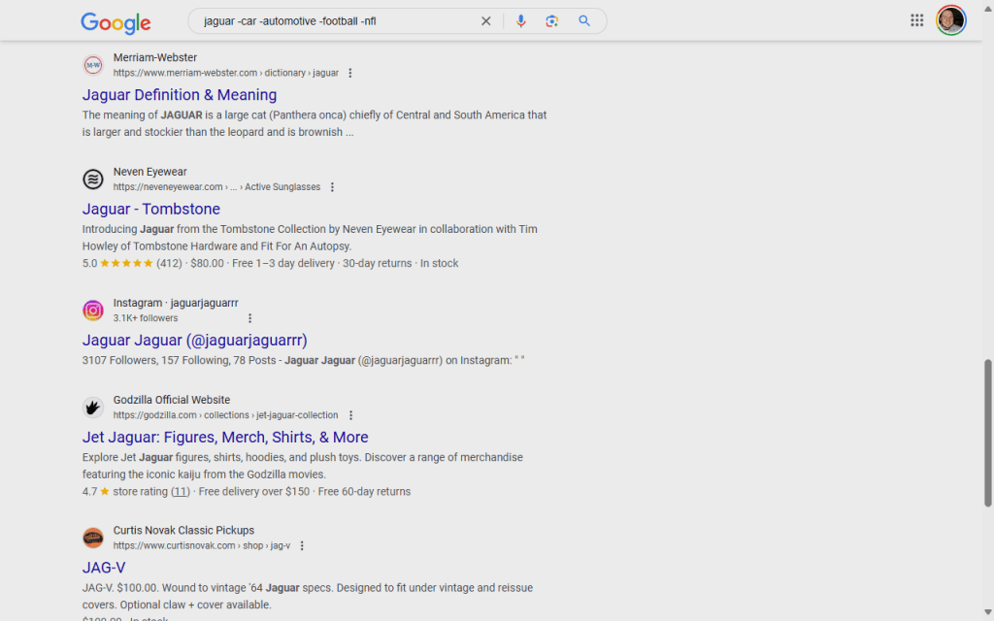Click the vertical page scrollbar thumb

click(x=988, y=432)
